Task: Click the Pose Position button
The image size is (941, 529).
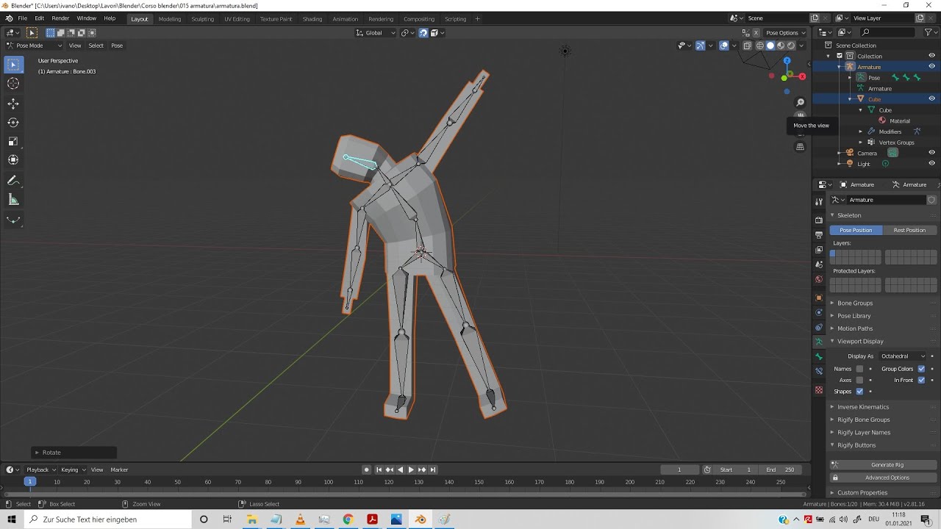Action: [x=856, y=230]
